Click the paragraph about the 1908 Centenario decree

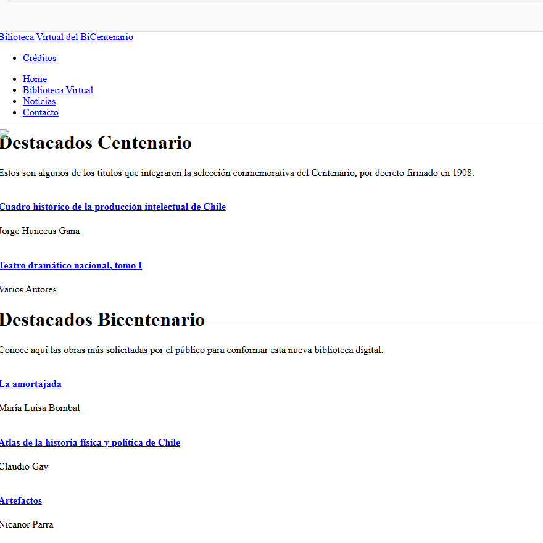point(237,173)
